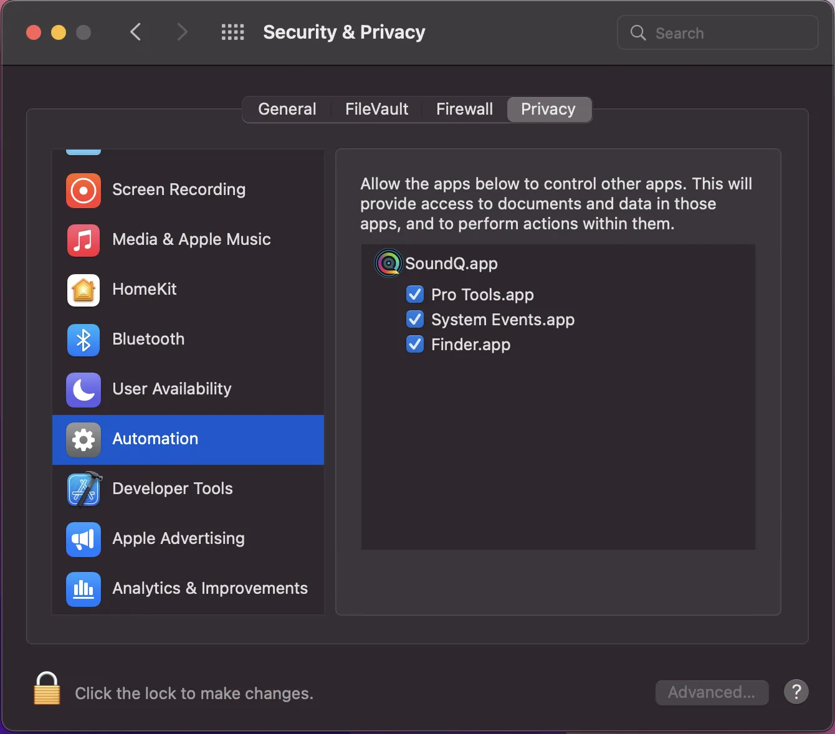The height and width of the screenshot is (734, 835).
Task: Click the magnifying glass search icon
Action: click(x=638, y=33)
